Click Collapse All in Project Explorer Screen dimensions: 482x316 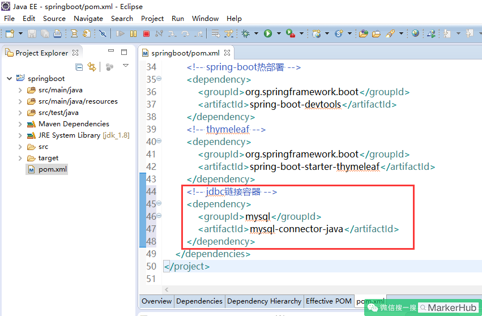(x=79, y=67)
